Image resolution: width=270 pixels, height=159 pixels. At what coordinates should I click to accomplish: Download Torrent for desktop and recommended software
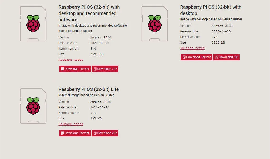click(x=75, y=69)
